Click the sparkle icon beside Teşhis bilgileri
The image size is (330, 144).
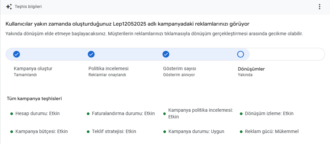tap(9, 7)
